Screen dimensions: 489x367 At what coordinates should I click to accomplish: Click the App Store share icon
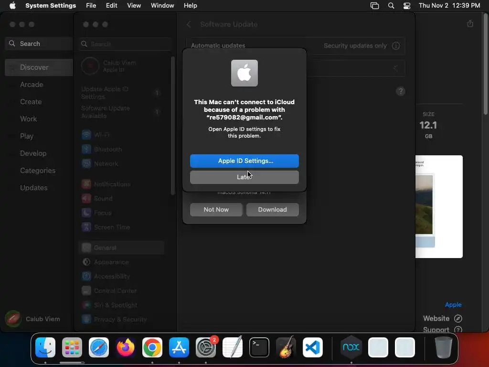[x=470, y=24]
